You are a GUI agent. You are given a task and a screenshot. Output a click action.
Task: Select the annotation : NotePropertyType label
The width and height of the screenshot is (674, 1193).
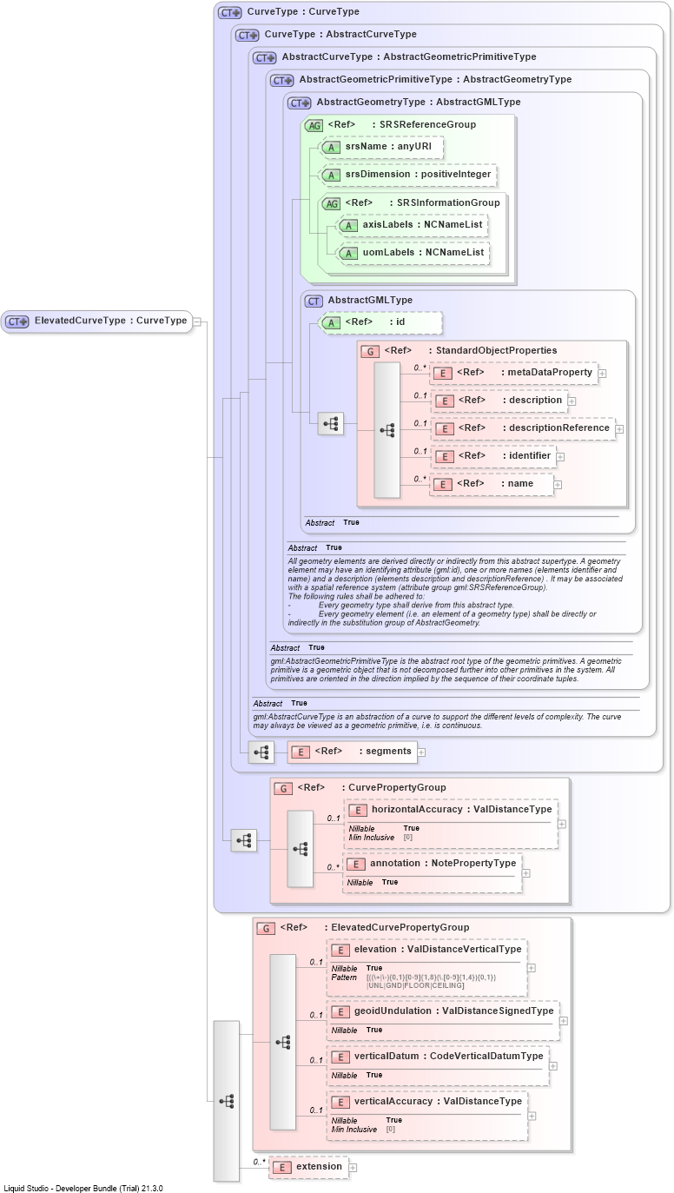(x=443, y=863)
